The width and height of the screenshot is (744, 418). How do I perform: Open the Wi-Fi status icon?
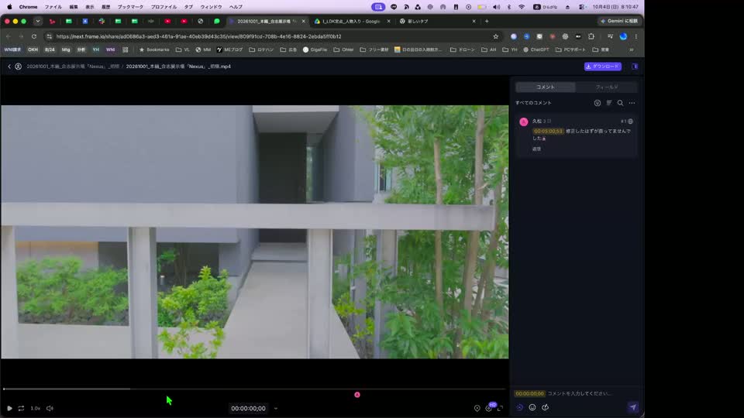tap(522, 7)
